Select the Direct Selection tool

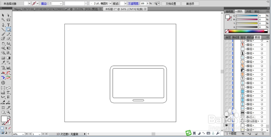coord(8,15)
